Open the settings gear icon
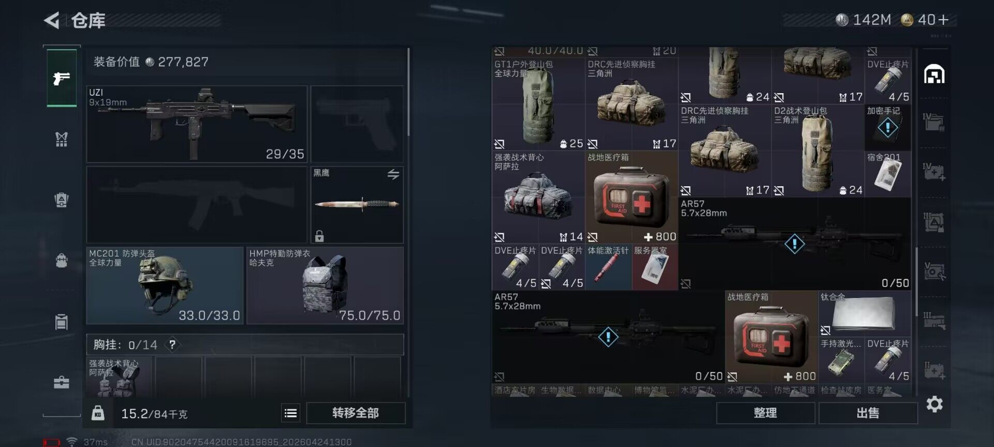 [934, 404]
